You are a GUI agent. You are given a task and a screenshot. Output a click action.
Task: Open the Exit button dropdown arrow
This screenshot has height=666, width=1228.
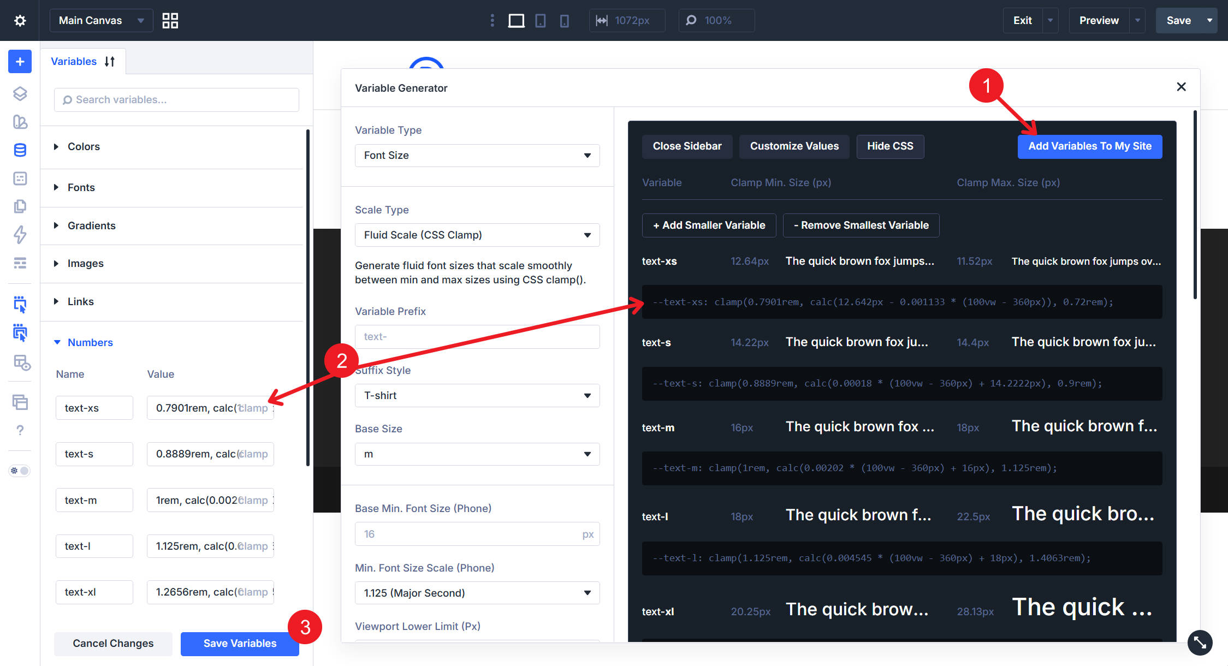tap(1050, 21)
